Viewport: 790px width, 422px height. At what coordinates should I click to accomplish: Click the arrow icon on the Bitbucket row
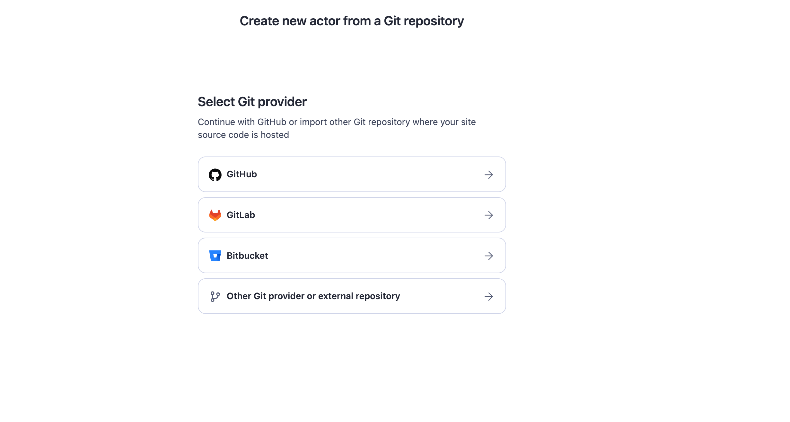pyautogui.click(x=489, y=255)
